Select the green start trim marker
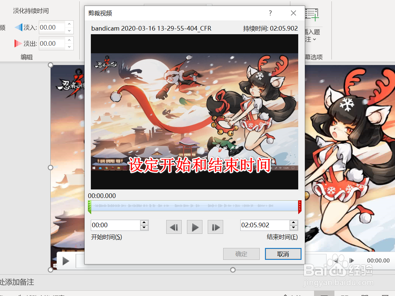395x296 pixels. (89, 207)
